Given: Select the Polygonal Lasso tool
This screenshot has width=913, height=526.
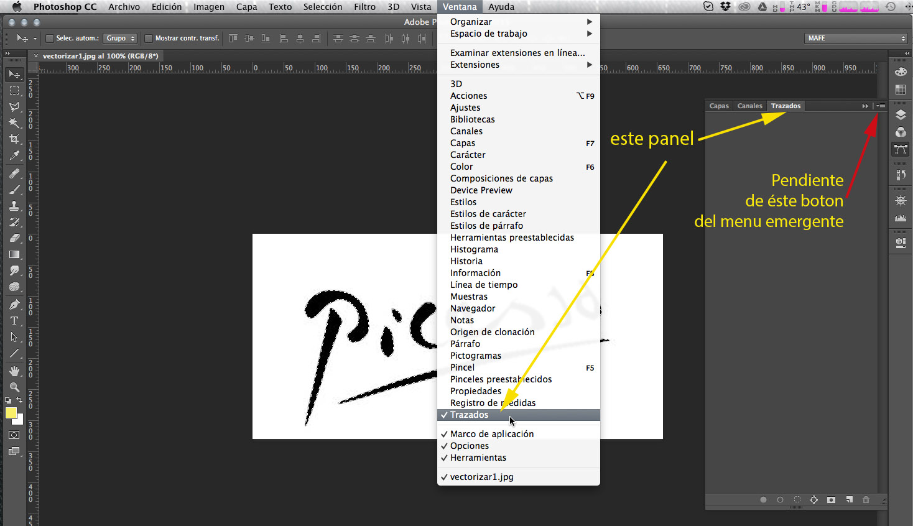Looking at the screenshot, I should tap(14, 107).
